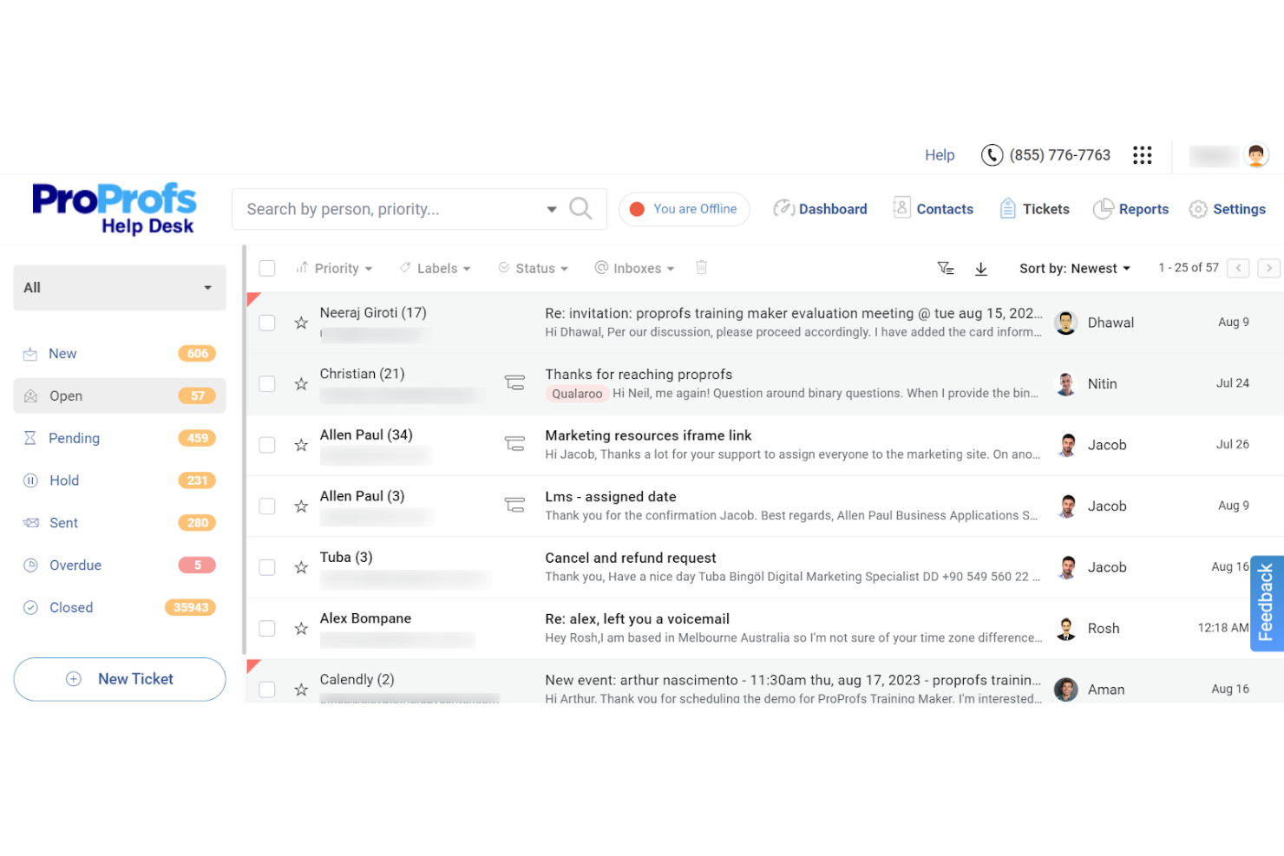
Task: Open the Reports section
Action: 1143,209
